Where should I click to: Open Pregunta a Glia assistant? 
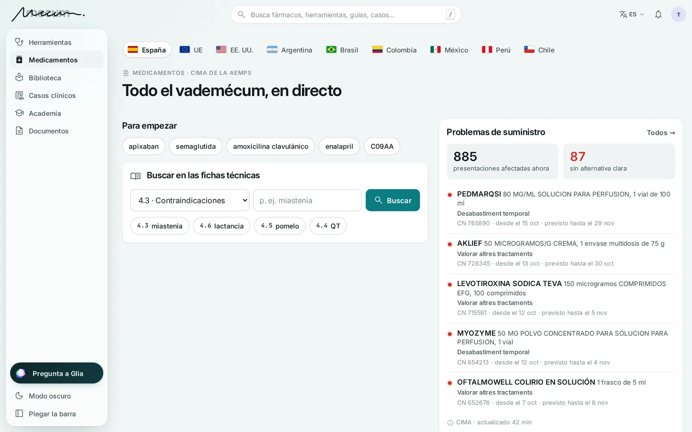(57, 373)
